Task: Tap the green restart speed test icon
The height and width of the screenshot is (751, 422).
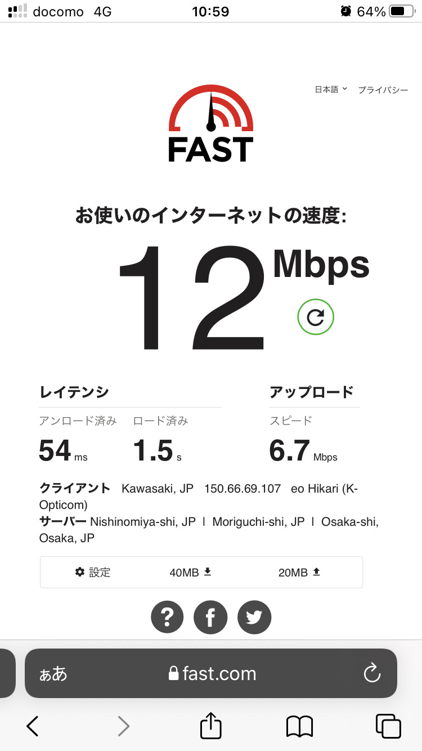Action: [x=316, y=318]
